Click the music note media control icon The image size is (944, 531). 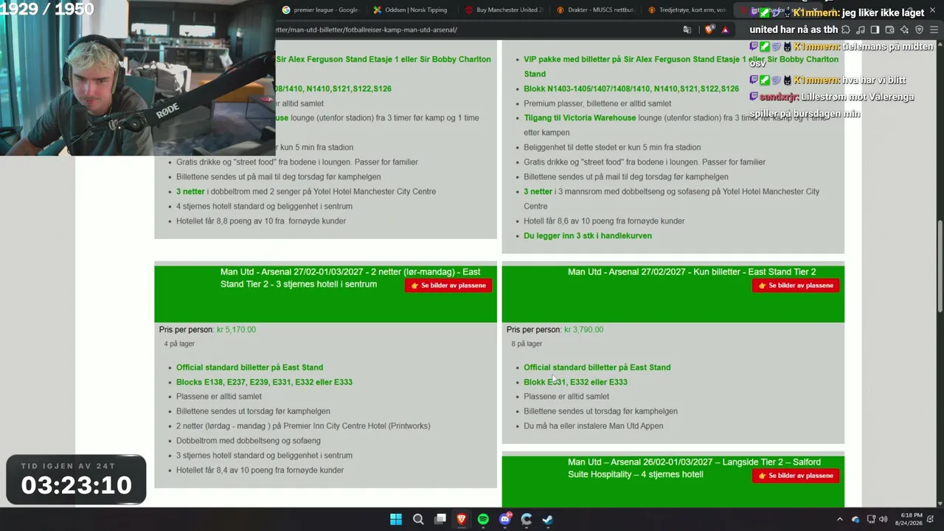point(860,29)
